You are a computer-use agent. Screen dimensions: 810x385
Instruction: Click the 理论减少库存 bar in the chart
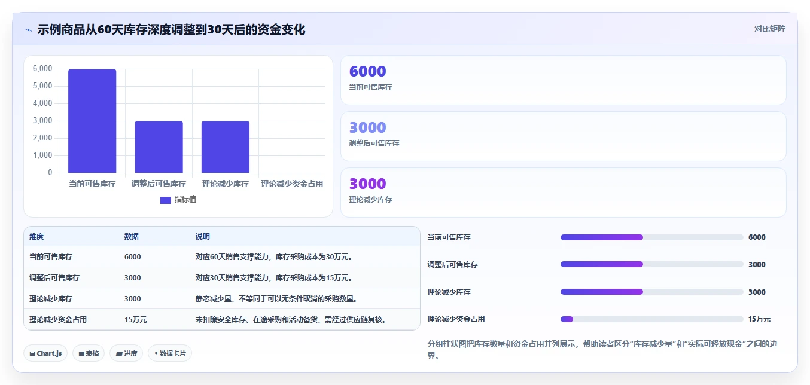[x=226, y=147]
